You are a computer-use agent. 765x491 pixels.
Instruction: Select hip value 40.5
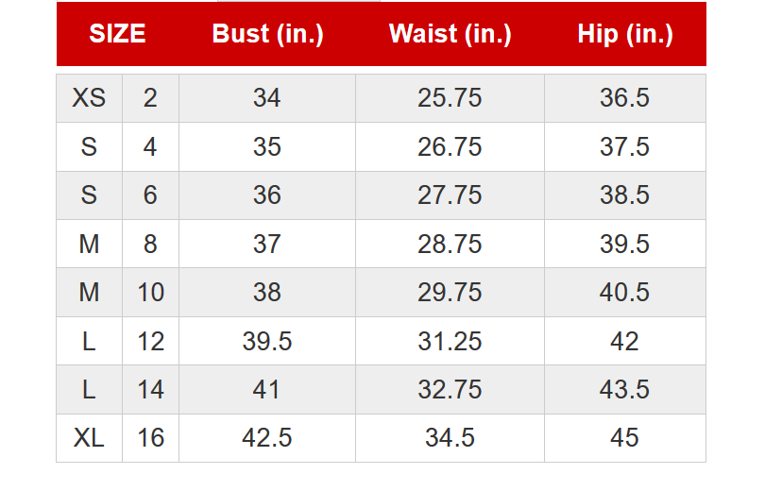point(625,292)
